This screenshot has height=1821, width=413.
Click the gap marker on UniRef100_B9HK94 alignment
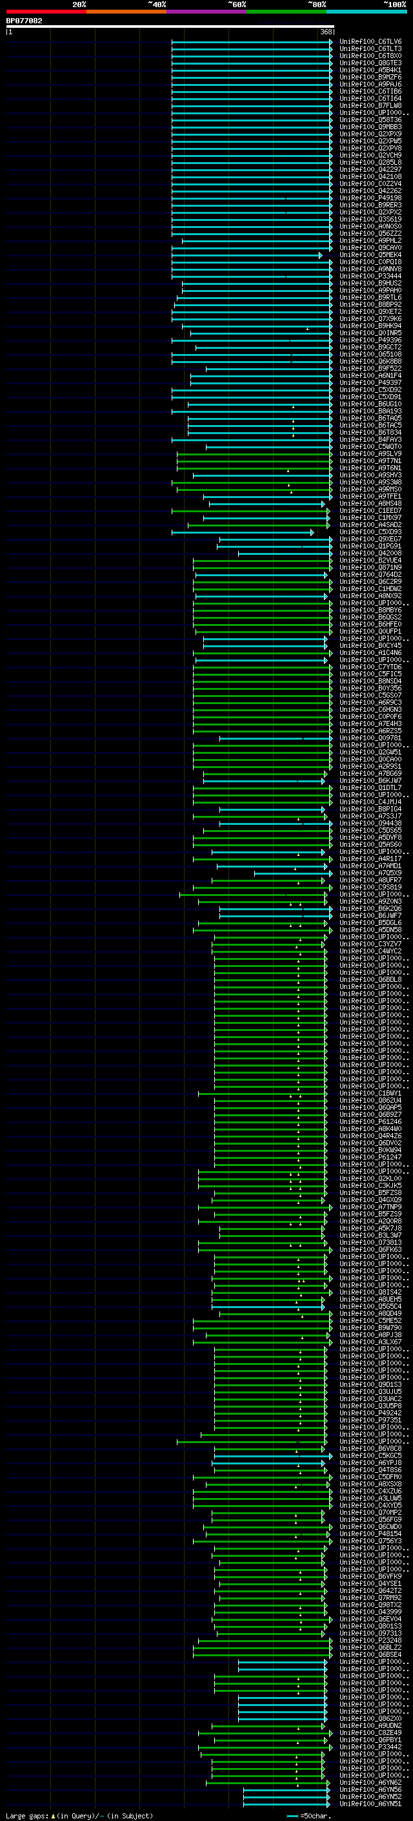point(308,329)
